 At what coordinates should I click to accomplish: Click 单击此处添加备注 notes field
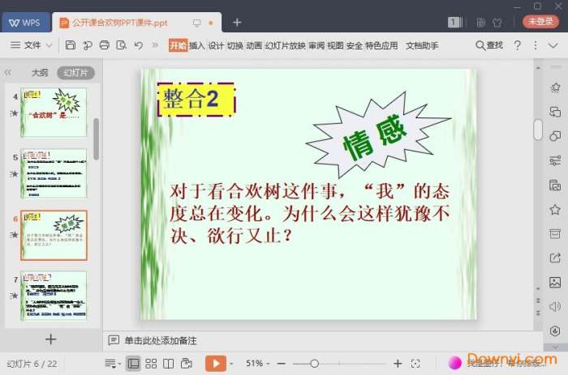point(161,340)
